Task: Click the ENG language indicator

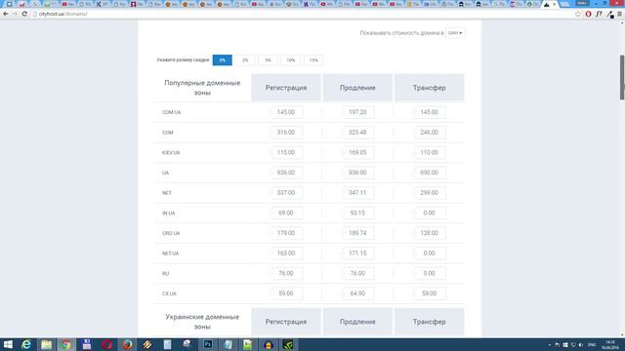Action: tap(592, 344)
